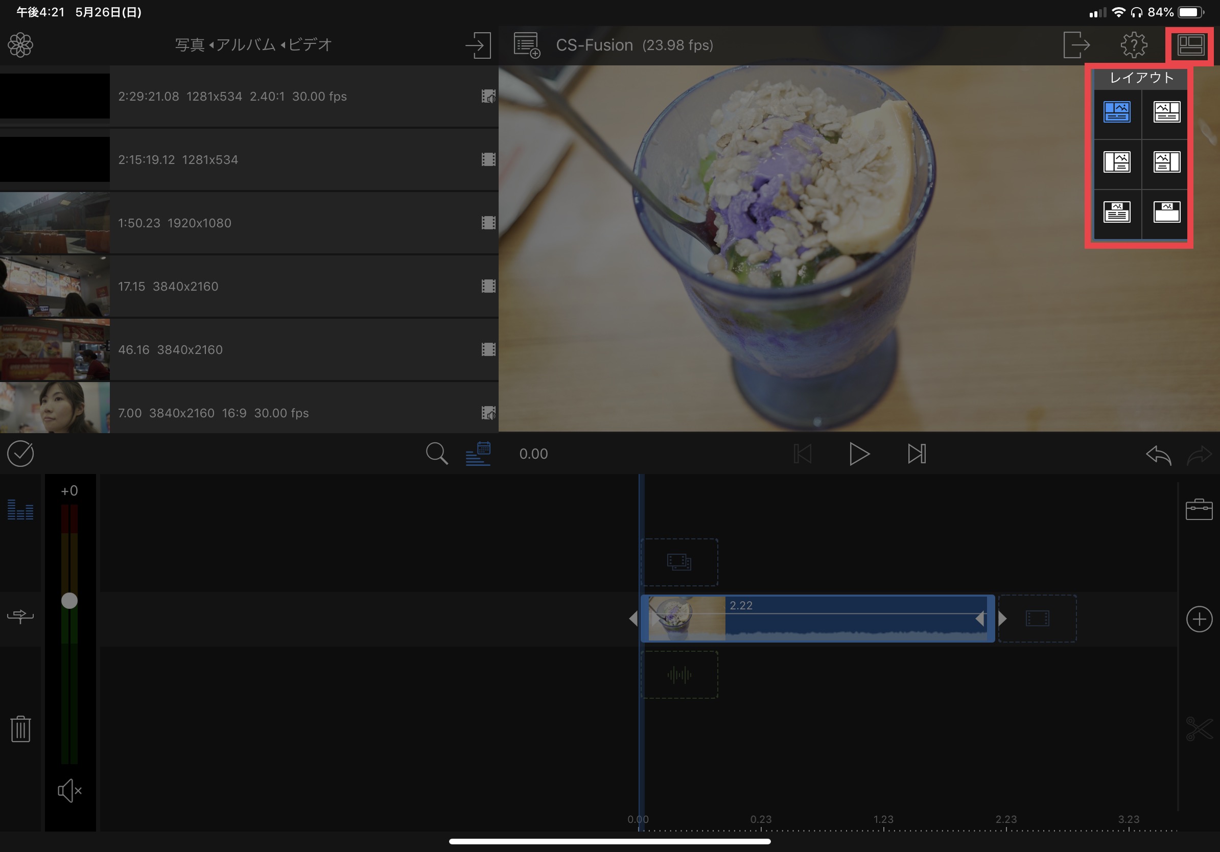Mute audio with the speaker icon

click(69, 791)
